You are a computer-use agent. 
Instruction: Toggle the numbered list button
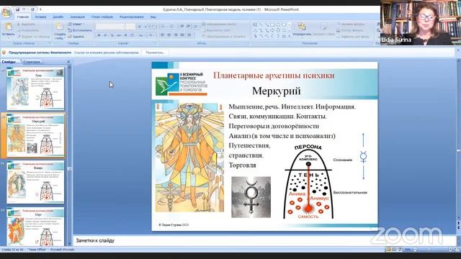pyautogui.click(x=172, y=27)
